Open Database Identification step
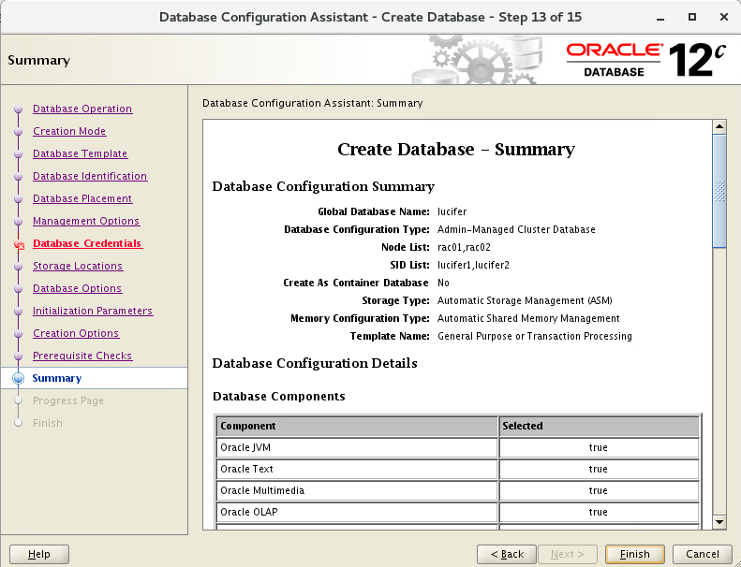 coord(90,176)
